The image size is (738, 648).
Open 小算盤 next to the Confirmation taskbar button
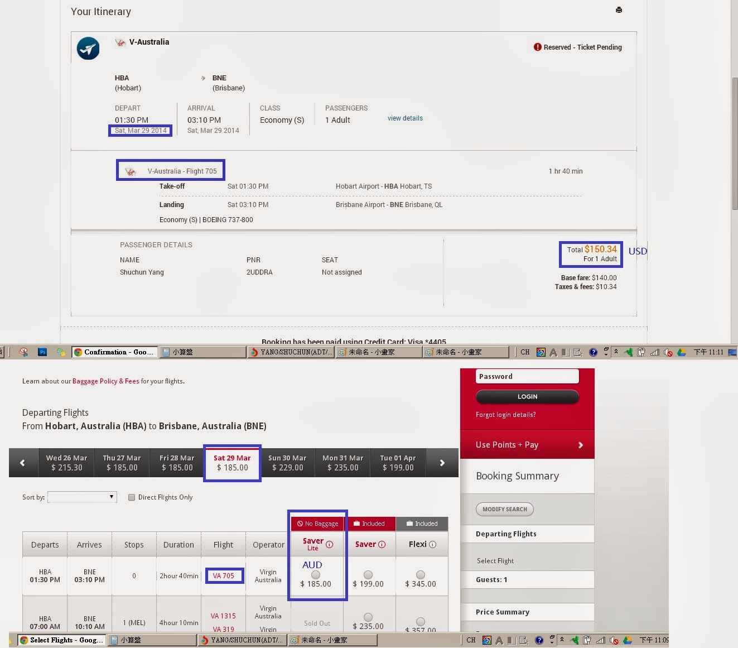click(x=203, y=352)
